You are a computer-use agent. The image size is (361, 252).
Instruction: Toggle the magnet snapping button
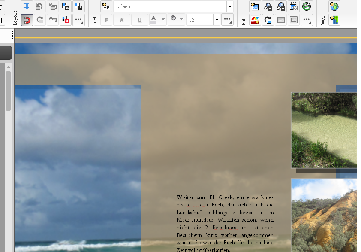[x=27, y=20]
